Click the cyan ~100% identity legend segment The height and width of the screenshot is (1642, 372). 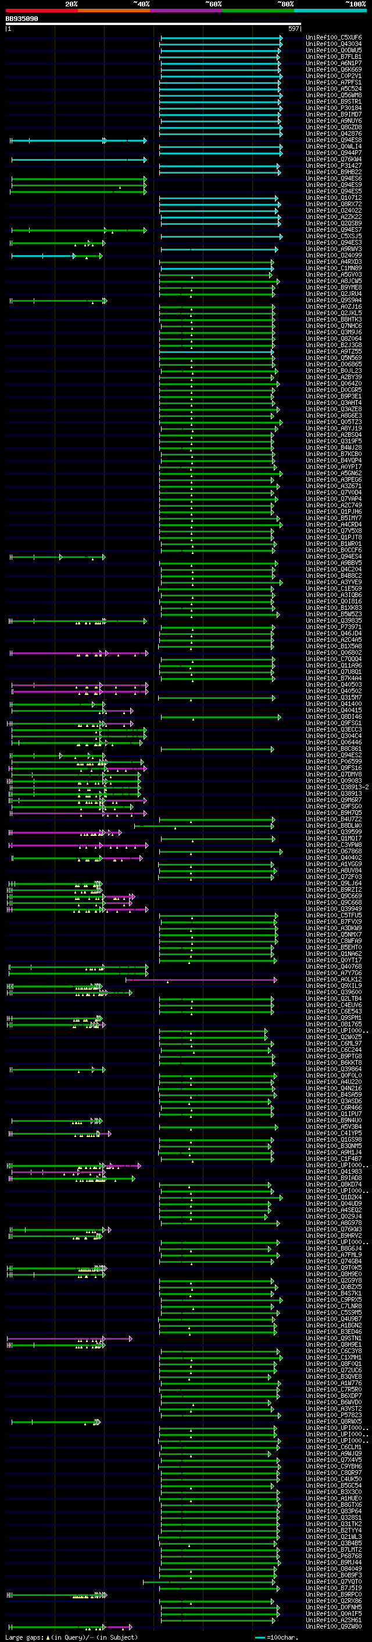(x=331, y=10)
